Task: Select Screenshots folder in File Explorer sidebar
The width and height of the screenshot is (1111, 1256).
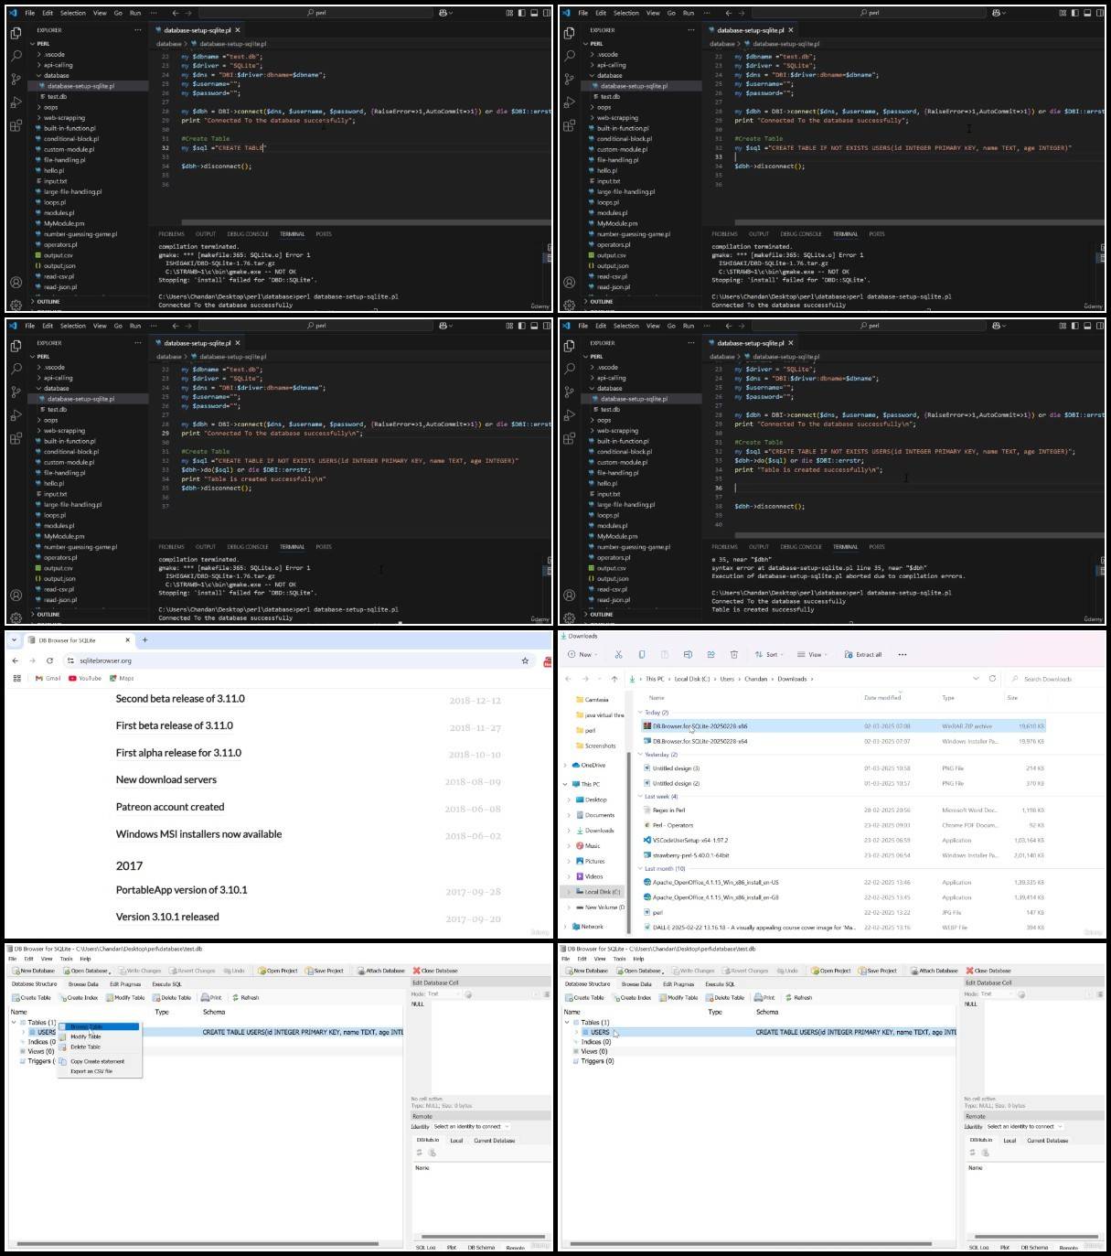Action: coord(594,746)
